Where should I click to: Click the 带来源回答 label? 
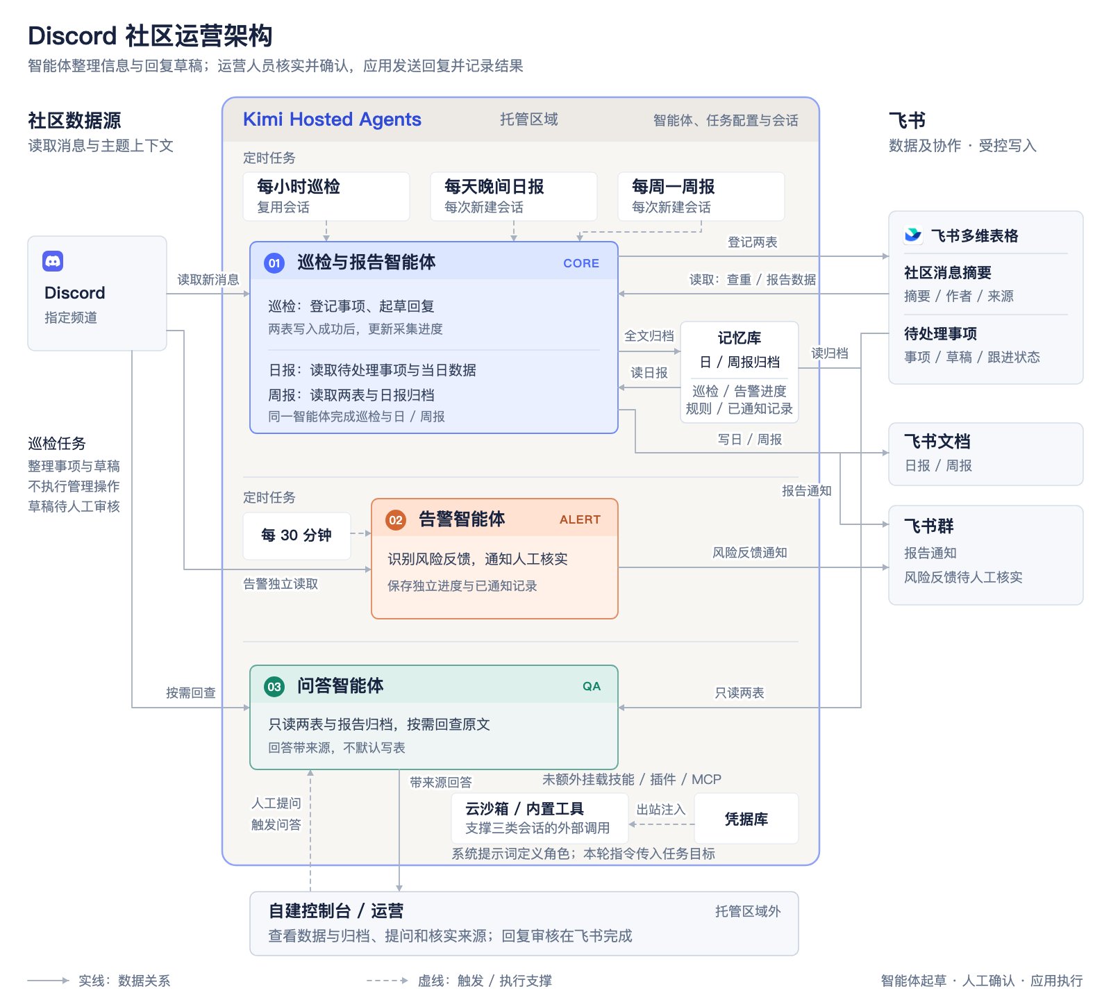pos(441,782)
